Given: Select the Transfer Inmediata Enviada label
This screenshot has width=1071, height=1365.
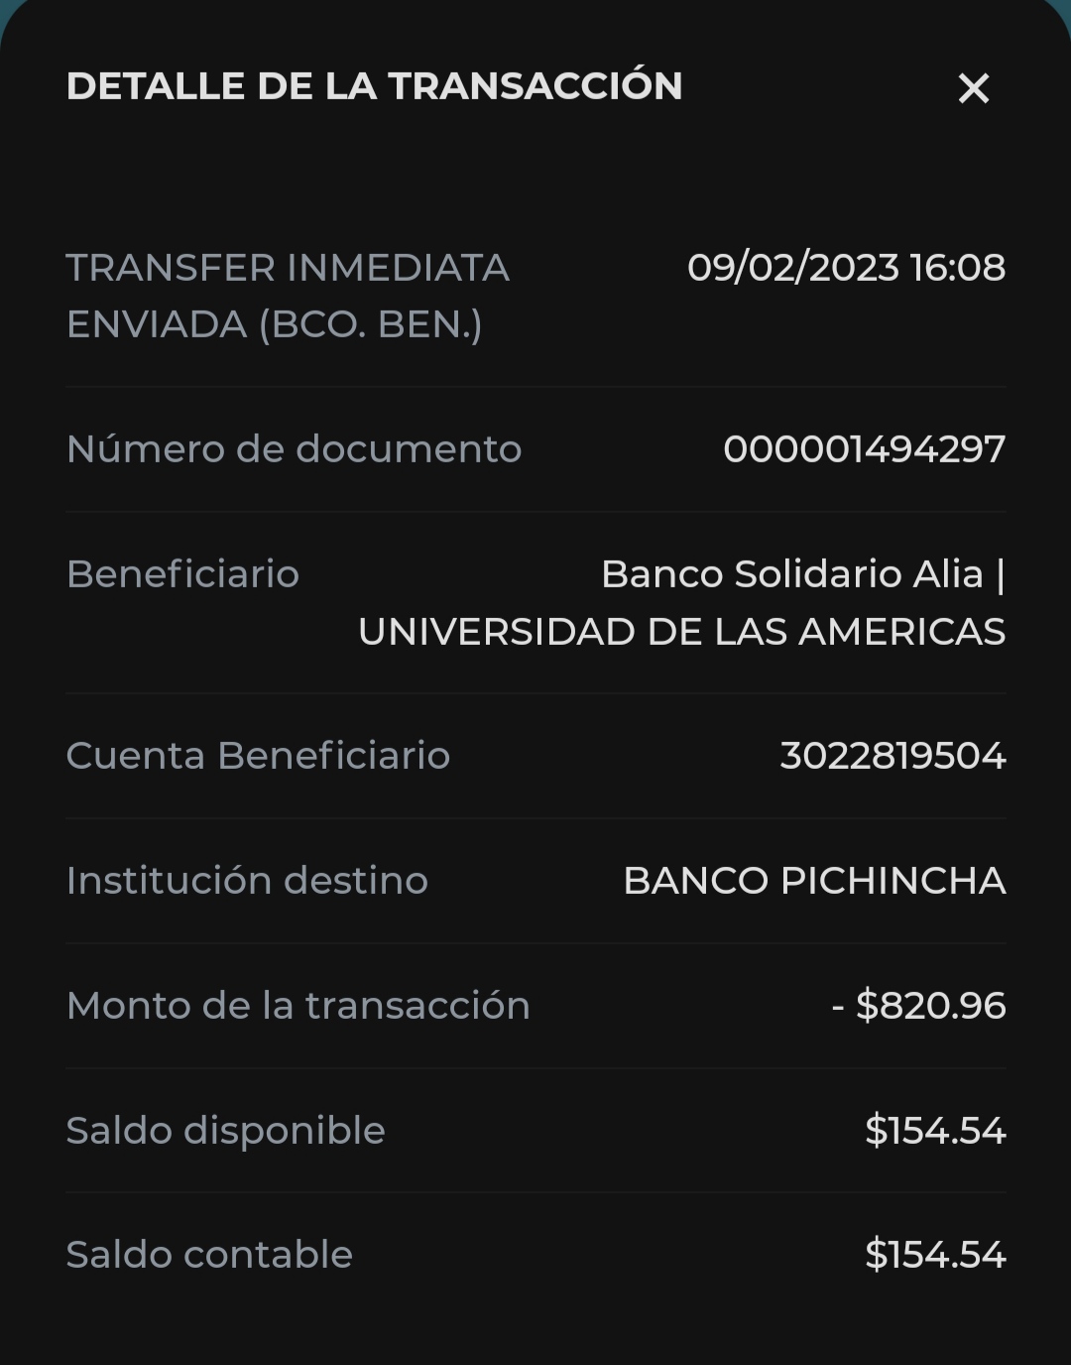Looking at the screenshot, I should [x=288, y=296].
